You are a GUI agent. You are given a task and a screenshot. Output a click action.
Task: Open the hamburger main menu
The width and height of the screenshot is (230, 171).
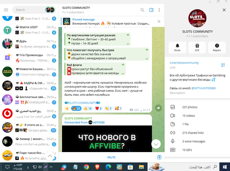6,10
